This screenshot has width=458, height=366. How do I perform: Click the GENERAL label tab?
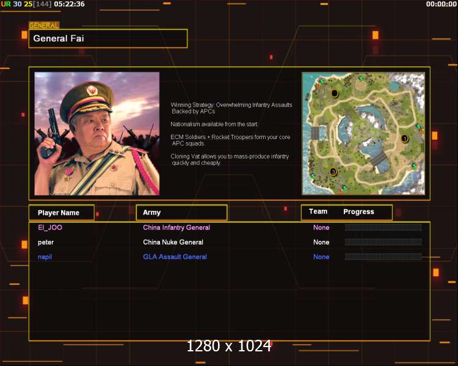point(44,26)
